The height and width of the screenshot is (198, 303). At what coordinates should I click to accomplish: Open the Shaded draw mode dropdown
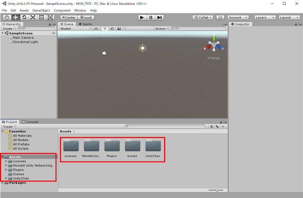pyautogui.click(x=75, y=28)
